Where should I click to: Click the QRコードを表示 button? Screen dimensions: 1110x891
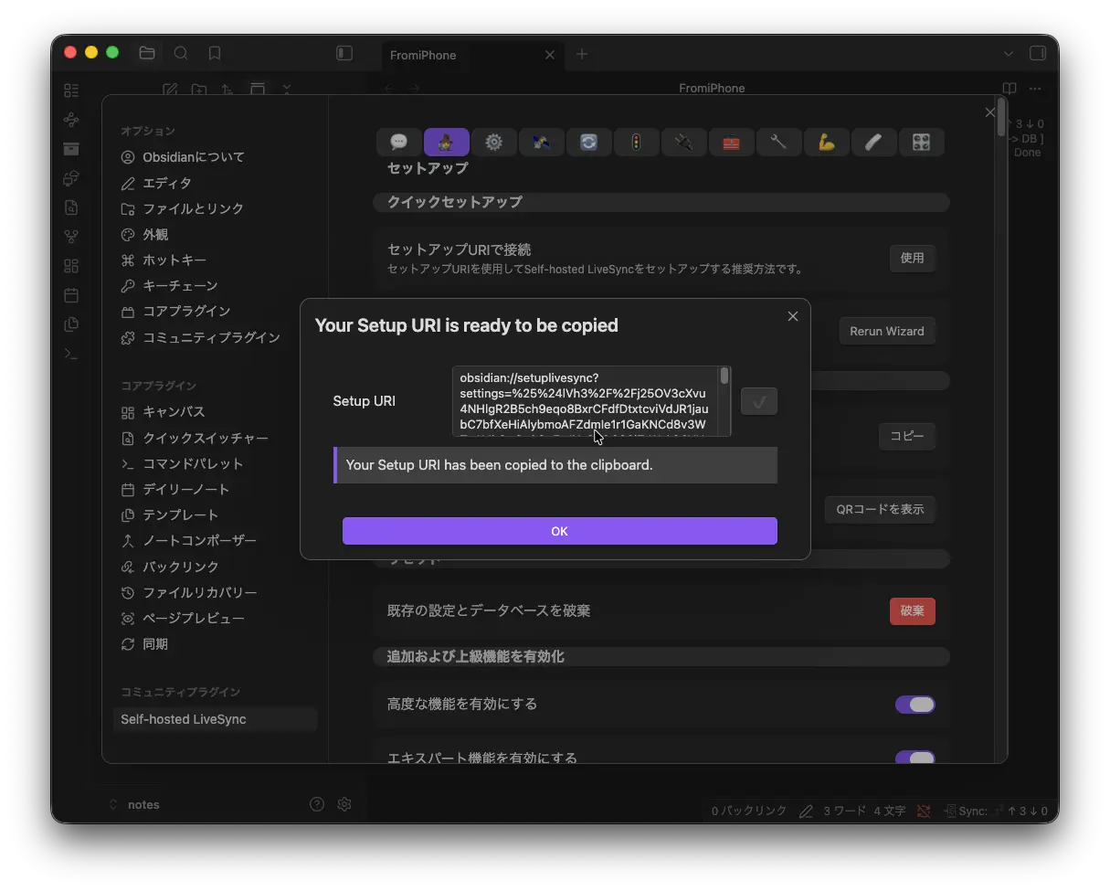(881, 509)
